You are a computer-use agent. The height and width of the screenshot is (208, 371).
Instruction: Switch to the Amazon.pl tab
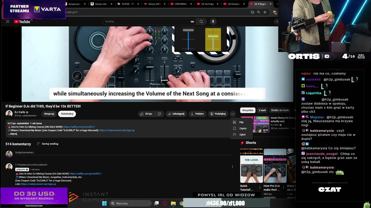(x=75, y=4)
